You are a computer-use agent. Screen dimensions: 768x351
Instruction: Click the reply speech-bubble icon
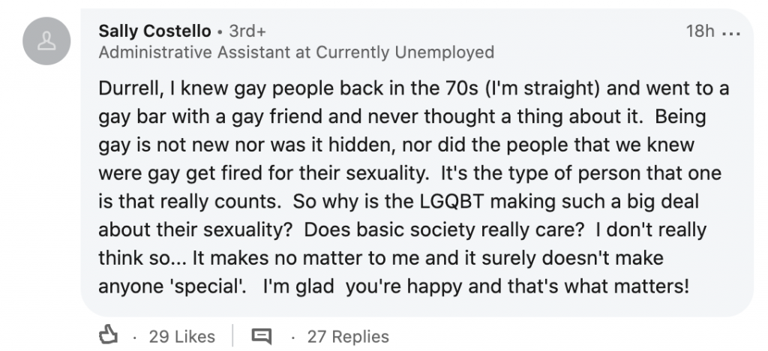point(261,336)
